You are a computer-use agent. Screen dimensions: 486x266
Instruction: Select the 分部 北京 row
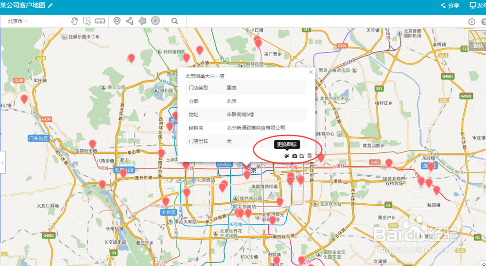(x=246, y=101)
